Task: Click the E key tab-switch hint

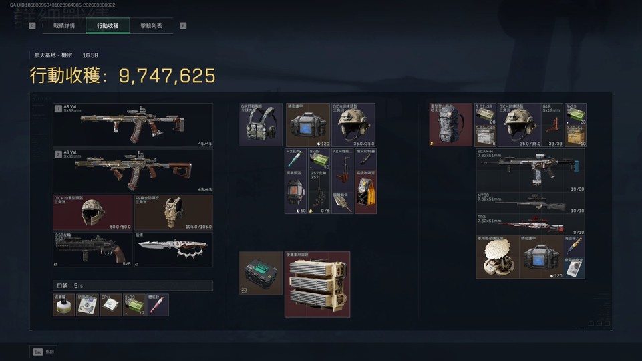Action: click(183, 26)
